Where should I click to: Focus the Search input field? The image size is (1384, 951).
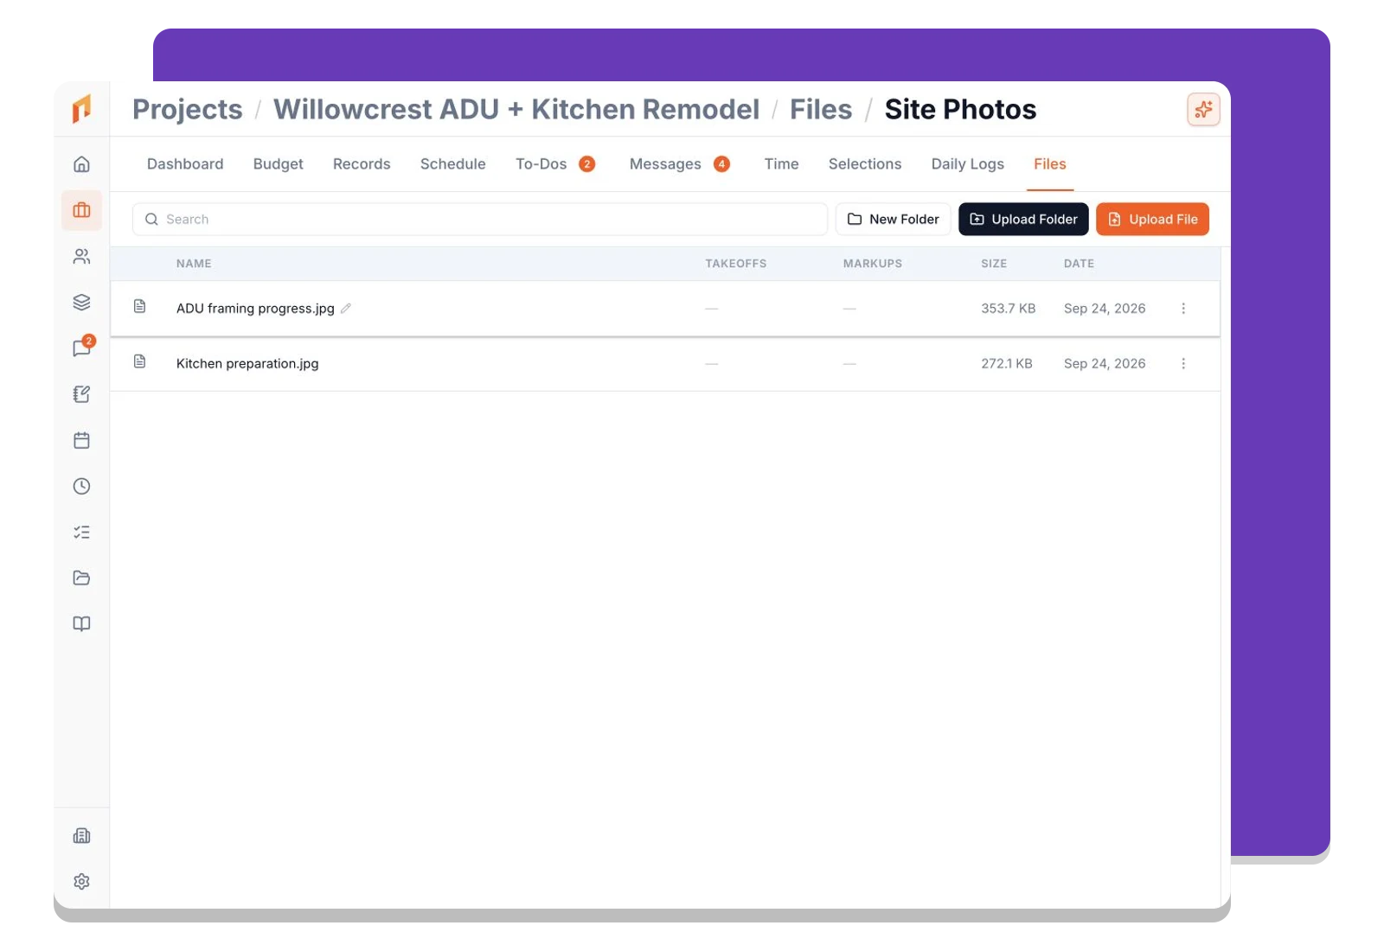[x=480, y=219]
